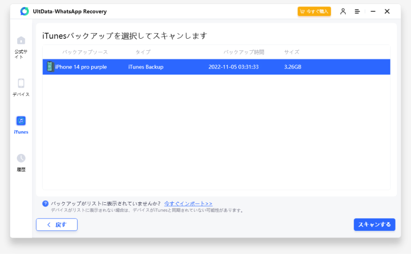This screenshot has width=411, height=254.
Task: Click the 3.26GB size value
Action: click(x=292, y=67)
